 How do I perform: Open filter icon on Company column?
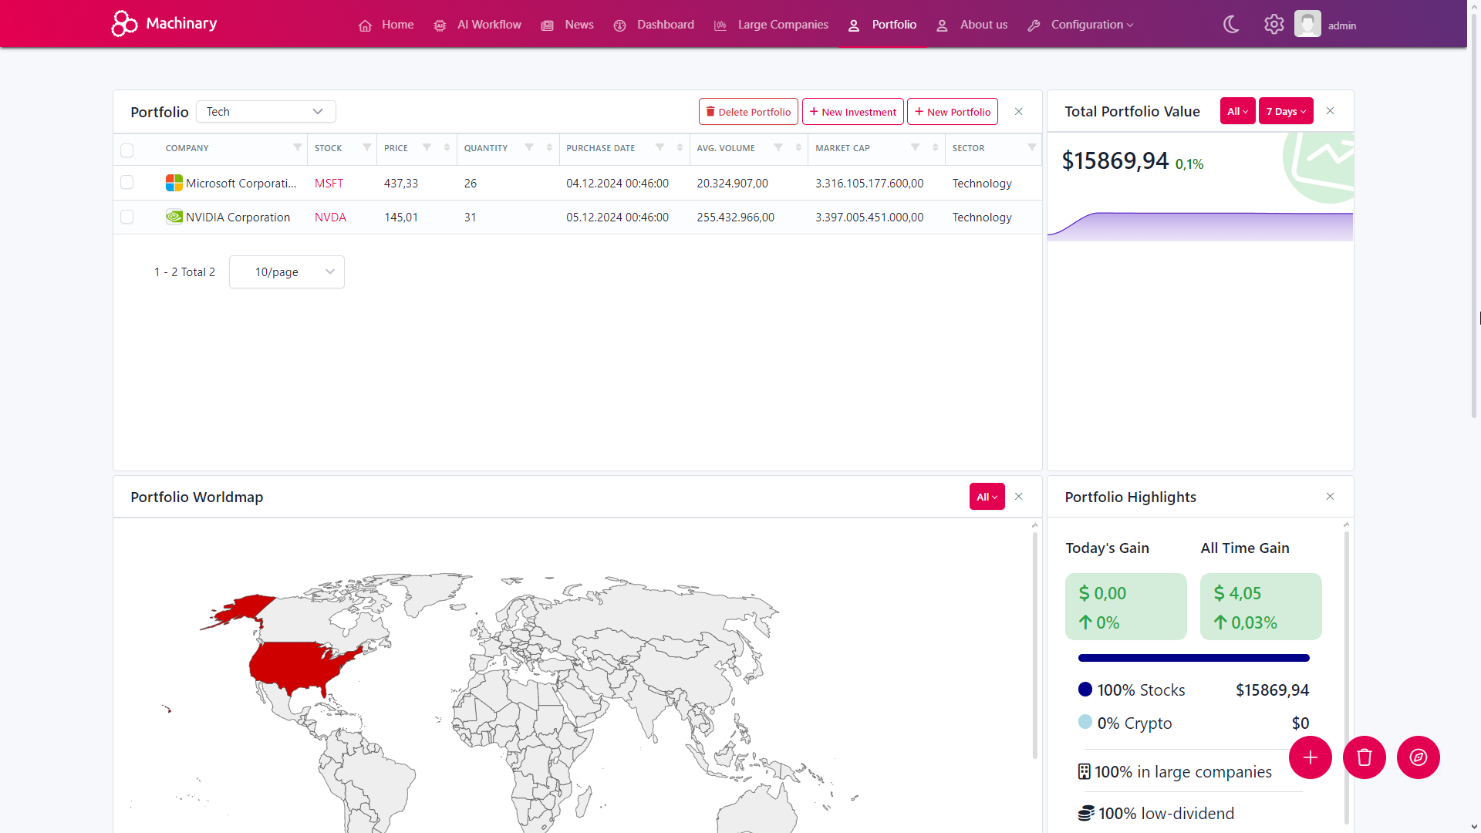point(297,147)
